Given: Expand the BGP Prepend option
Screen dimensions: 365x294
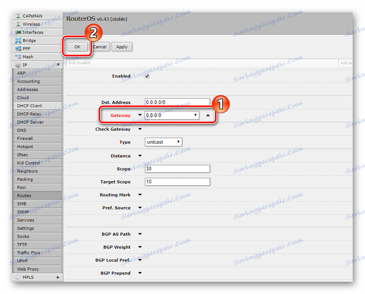Looking at the screenshot, I should 140,273.
